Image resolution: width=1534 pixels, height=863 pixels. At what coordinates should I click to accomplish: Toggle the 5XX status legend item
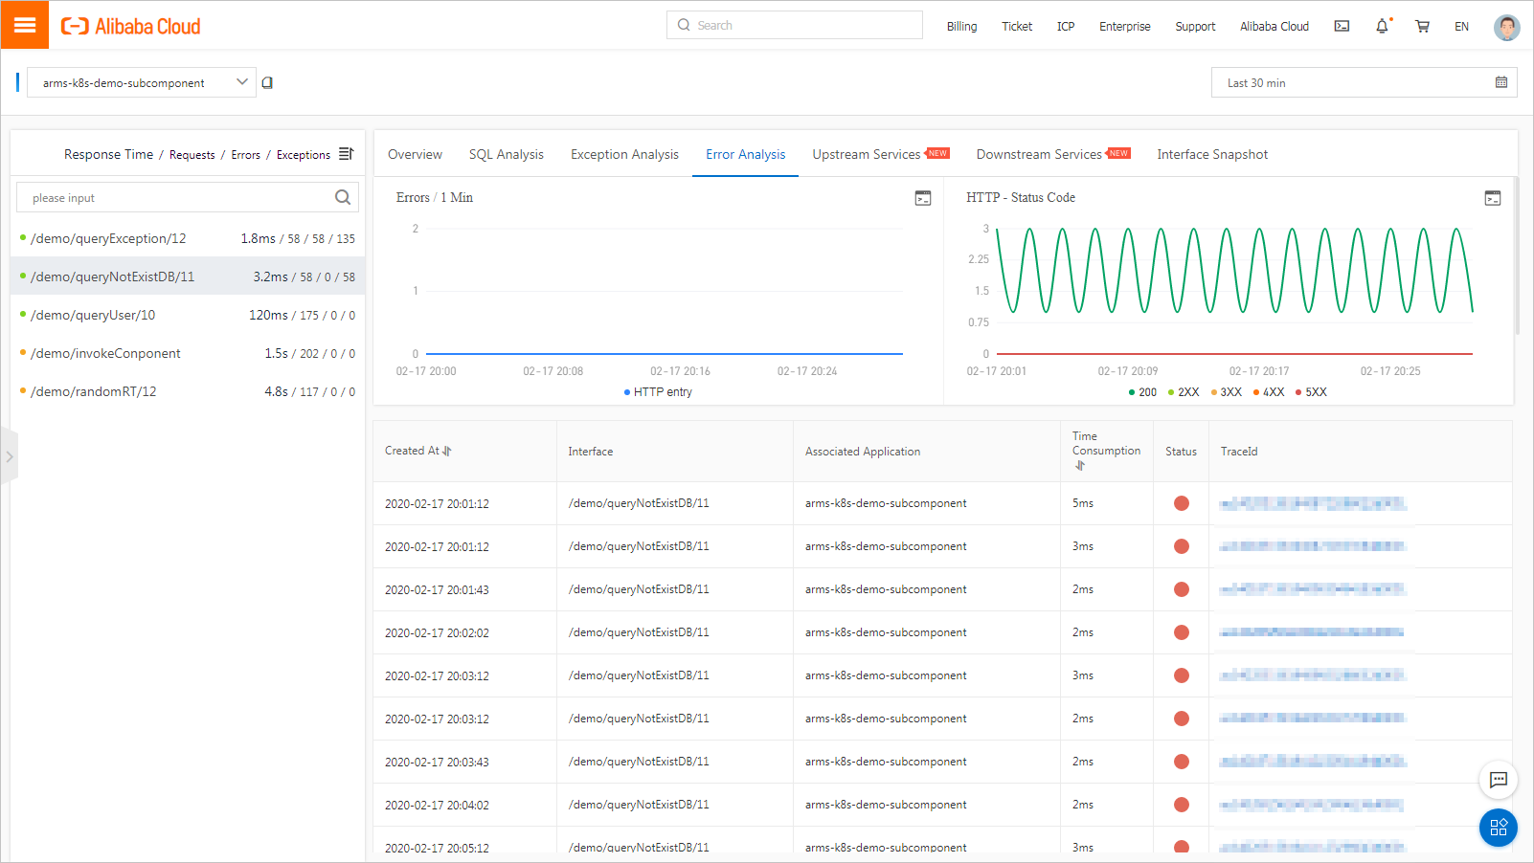[1311, 392]
